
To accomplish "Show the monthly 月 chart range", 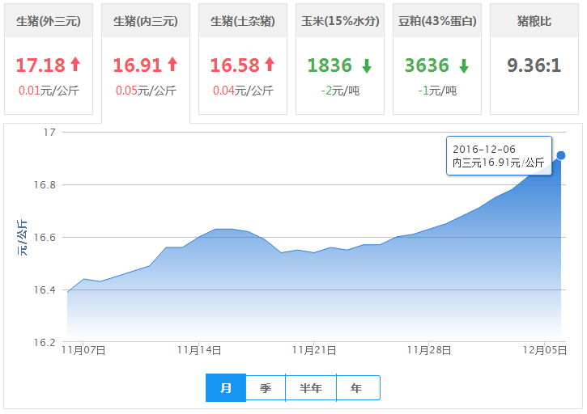I will pyautogui.click(x=226, y=388).
